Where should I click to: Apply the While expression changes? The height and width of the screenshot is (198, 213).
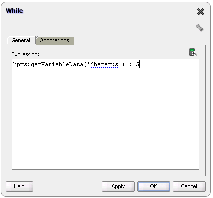pyautogui.click(x=118, y=186)
